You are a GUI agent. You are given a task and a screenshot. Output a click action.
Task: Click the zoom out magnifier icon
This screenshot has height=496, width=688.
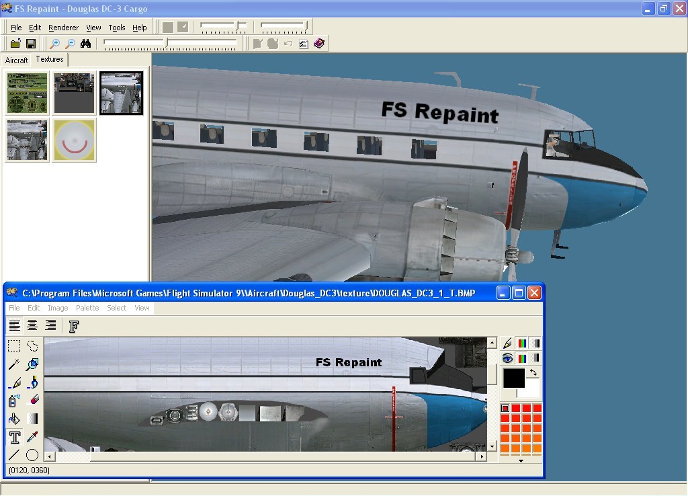[70, 44]
